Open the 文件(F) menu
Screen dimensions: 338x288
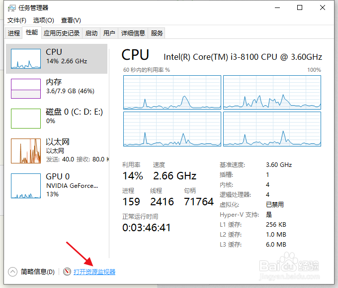pos(17,20)
